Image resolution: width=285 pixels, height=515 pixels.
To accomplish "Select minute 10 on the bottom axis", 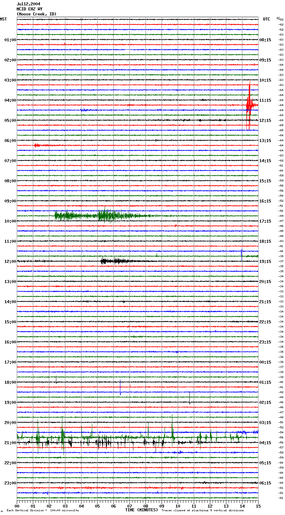I will coord(178,506).
